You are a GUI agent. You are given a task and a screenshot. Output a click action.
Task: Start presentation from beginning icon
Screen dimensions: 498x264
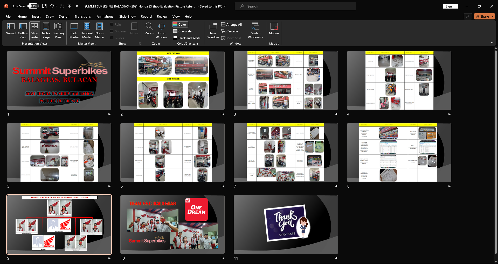[x=70, y=6]
